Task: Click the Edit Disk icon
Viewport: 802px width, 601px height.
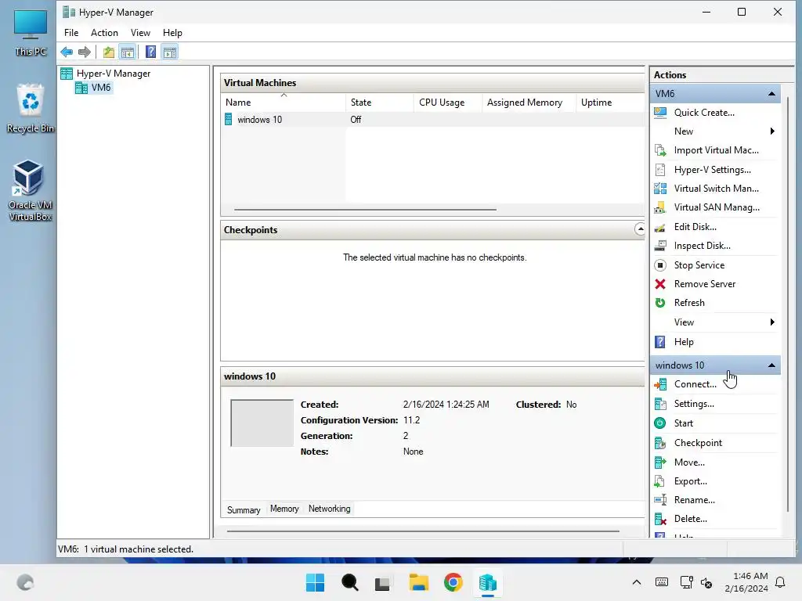Action: (x=660, y=227)
